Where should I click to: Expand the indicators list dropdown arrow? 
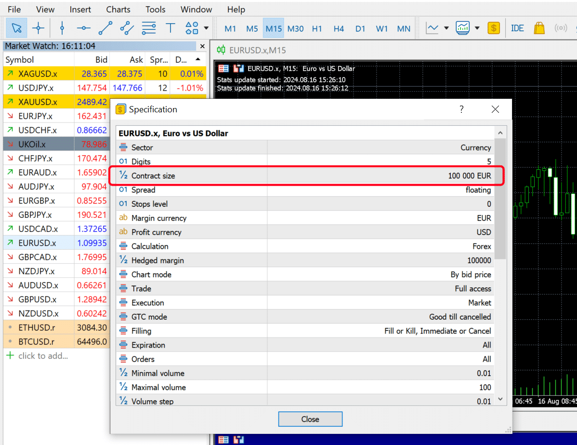tap(477, 28)
